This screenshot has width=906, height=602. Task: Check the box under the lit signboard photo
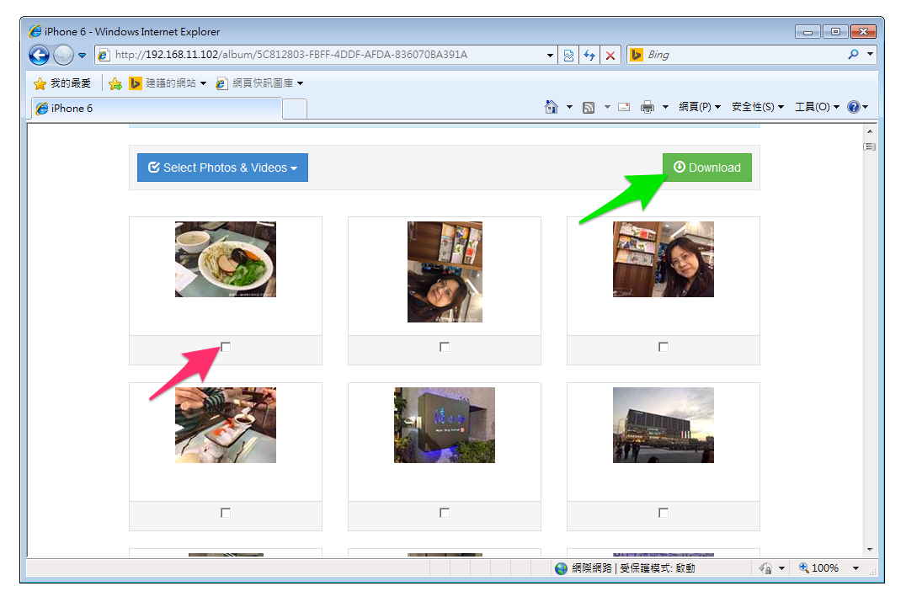point(445,513)
